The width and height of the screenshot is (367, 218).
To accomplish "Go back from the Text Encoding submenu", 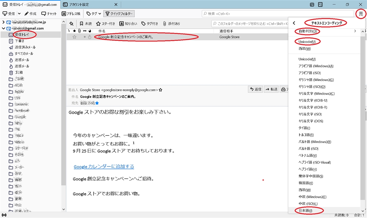I will 294,23.
